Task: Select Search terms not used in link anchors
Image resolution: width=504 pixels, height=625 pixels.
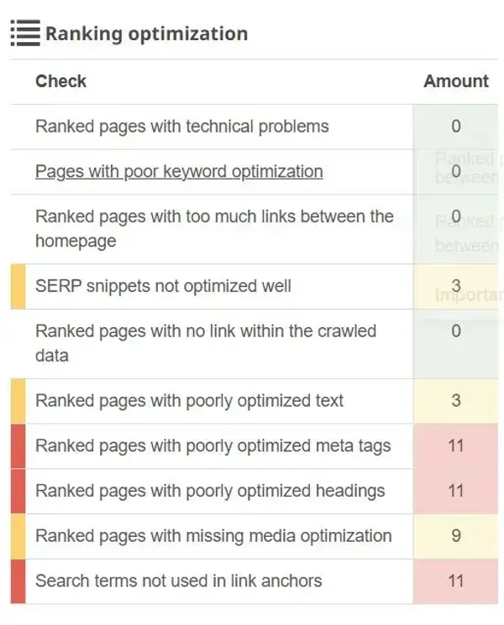Action: (178, 581)
